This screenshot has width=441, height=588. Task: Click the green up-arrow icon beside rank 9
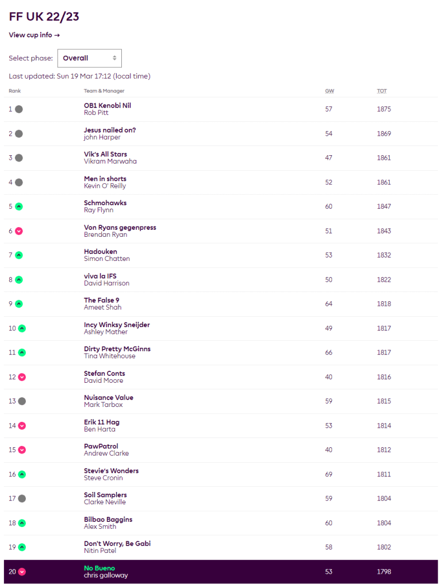point(19,304)
